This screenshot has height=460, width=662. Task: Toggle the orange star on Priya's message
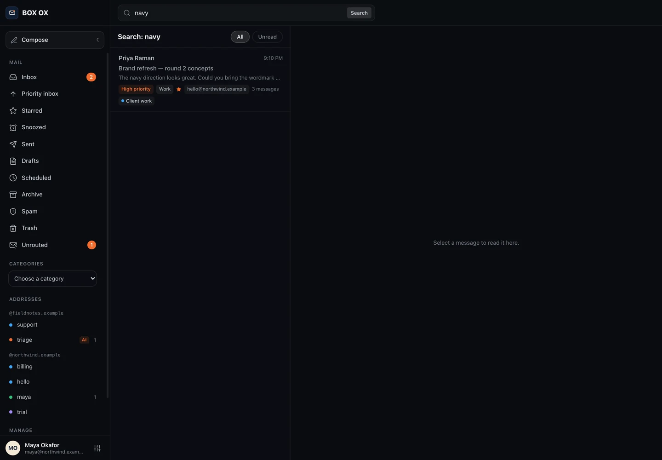(179, 89)
